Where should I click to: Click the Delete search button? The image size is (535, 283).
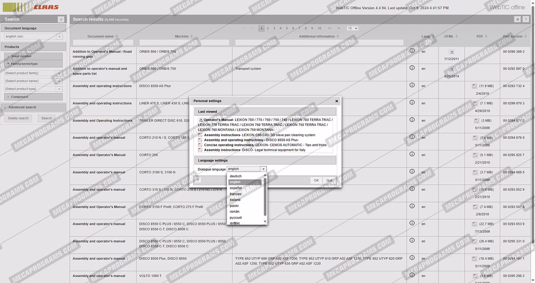[18, 118]
